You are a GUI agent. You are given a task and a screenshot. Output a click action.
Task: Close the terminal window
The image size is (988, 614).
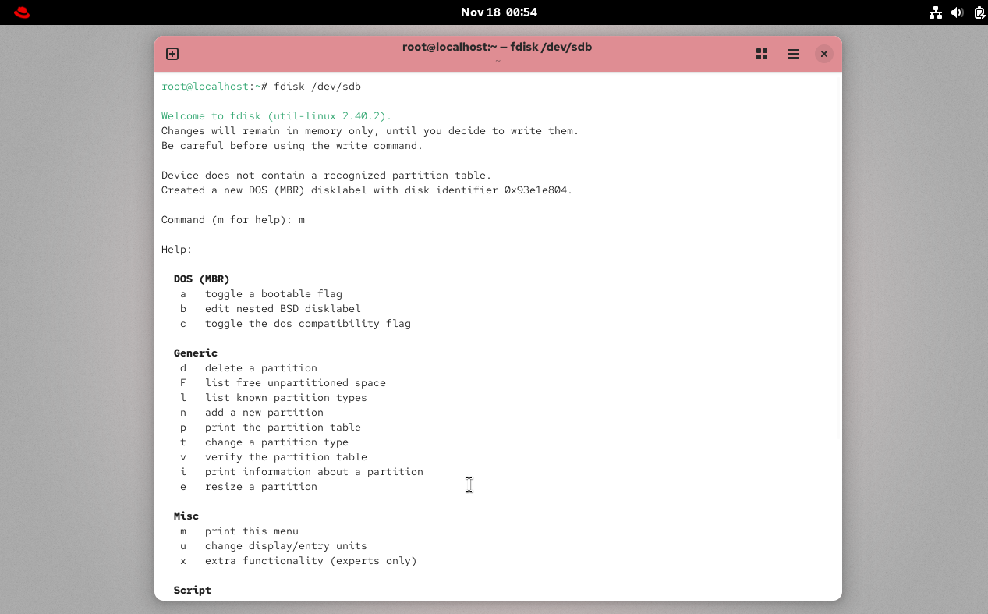[824, 54]
